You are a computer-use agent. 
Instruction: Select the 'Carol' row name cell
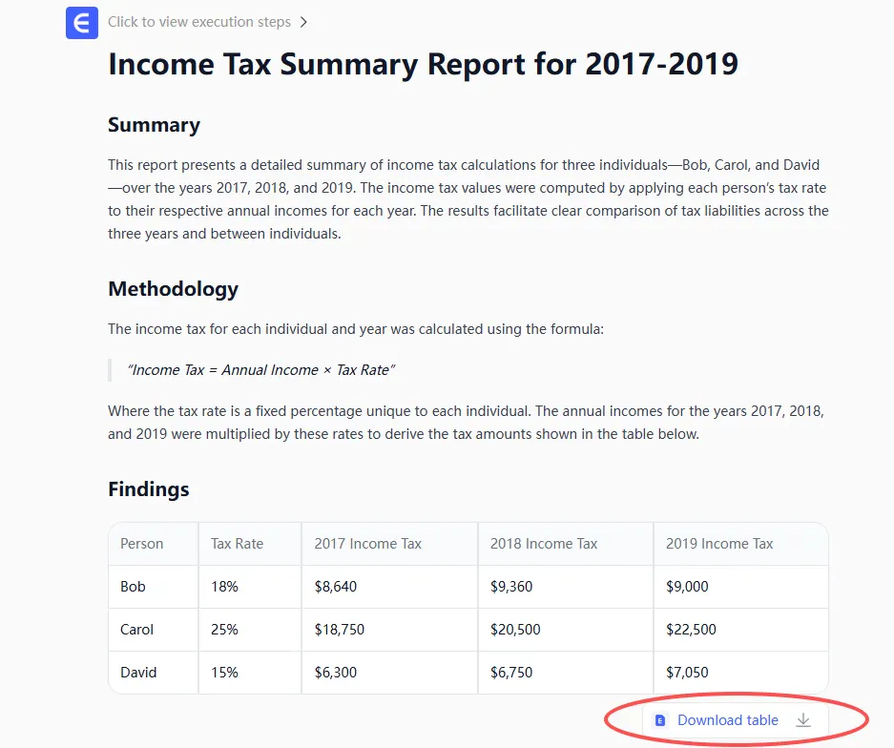(136, 630)
